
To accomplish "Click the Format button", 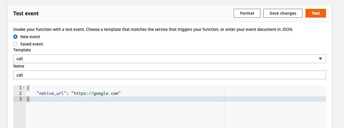I will coord(247,13).
